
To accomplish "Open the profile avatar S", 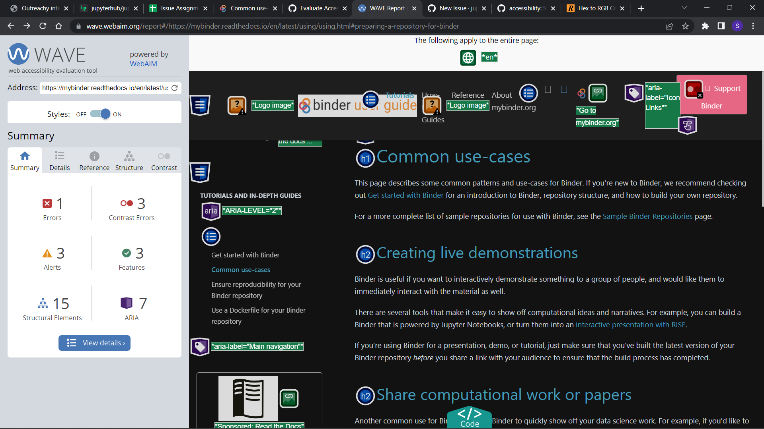I will [x=737, y=26].
